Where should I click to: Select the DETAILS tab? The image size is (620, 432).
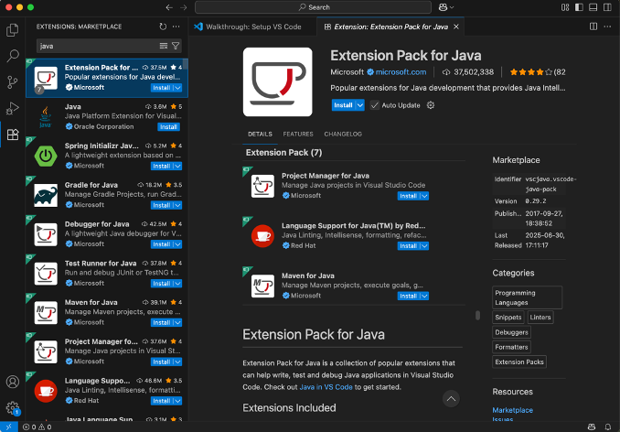click(x=260, y=135)
